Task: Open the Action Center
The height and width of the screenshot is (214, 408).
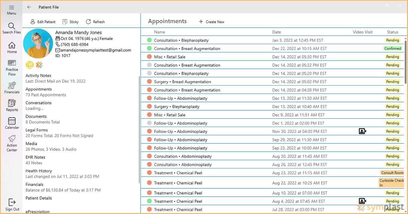Action: click(x=11, y=143)
